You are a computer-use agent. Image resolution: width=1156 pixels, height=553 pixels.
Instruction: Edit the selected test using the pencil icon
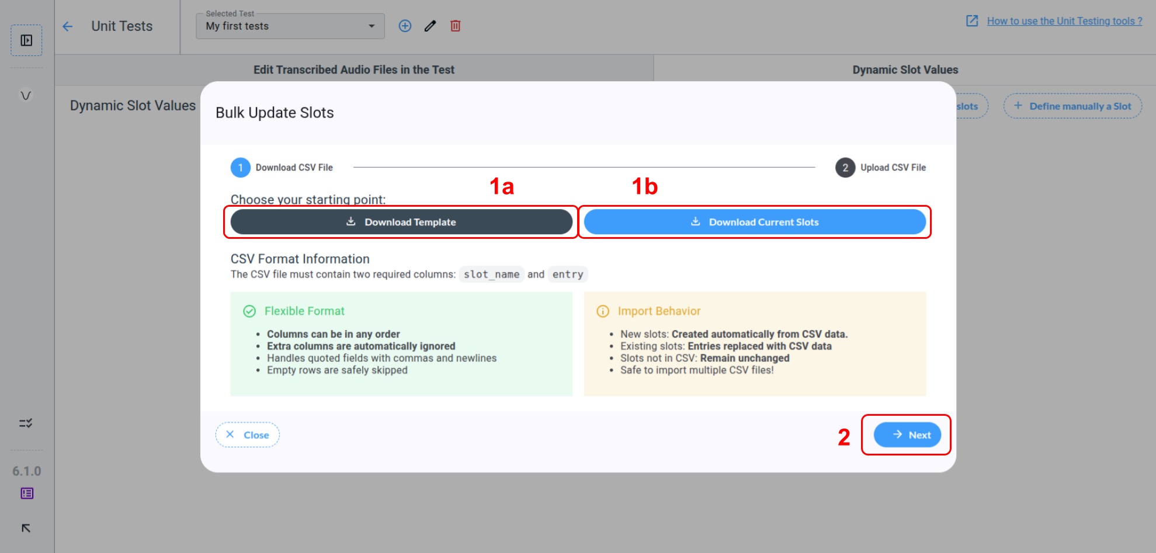[x=430, y=26]
